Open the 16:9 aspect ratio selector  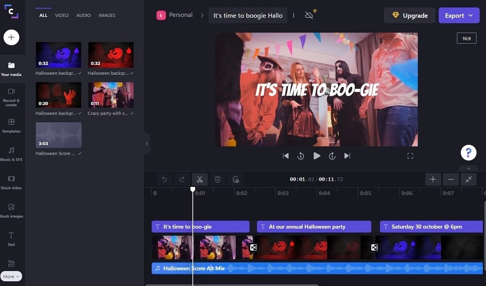[466, 38]
